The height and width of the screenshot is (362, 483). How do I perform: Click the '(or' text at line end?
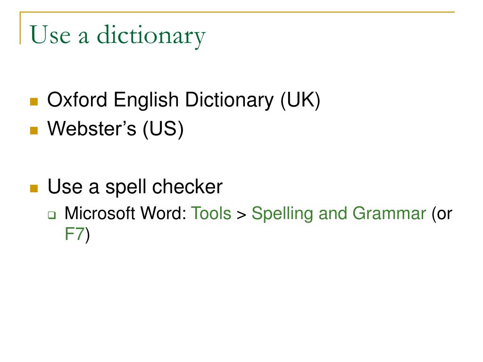tap(442, 214)
